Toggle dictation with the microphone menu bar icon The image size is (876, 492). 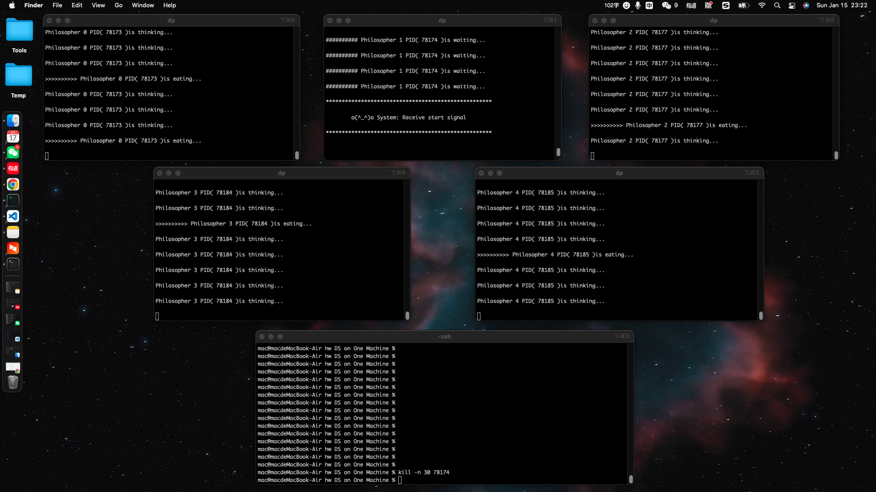point(638,5)
